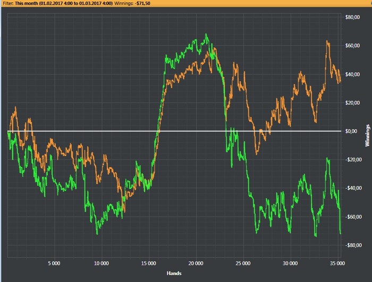This screenshot has height=282, width=372.
Task: Click the 25 000 hands x-axis label
Action: point(243,263)
